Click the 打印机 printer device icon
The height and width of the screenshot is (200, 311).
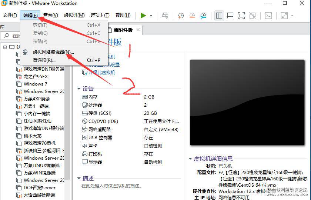point(85,154)
